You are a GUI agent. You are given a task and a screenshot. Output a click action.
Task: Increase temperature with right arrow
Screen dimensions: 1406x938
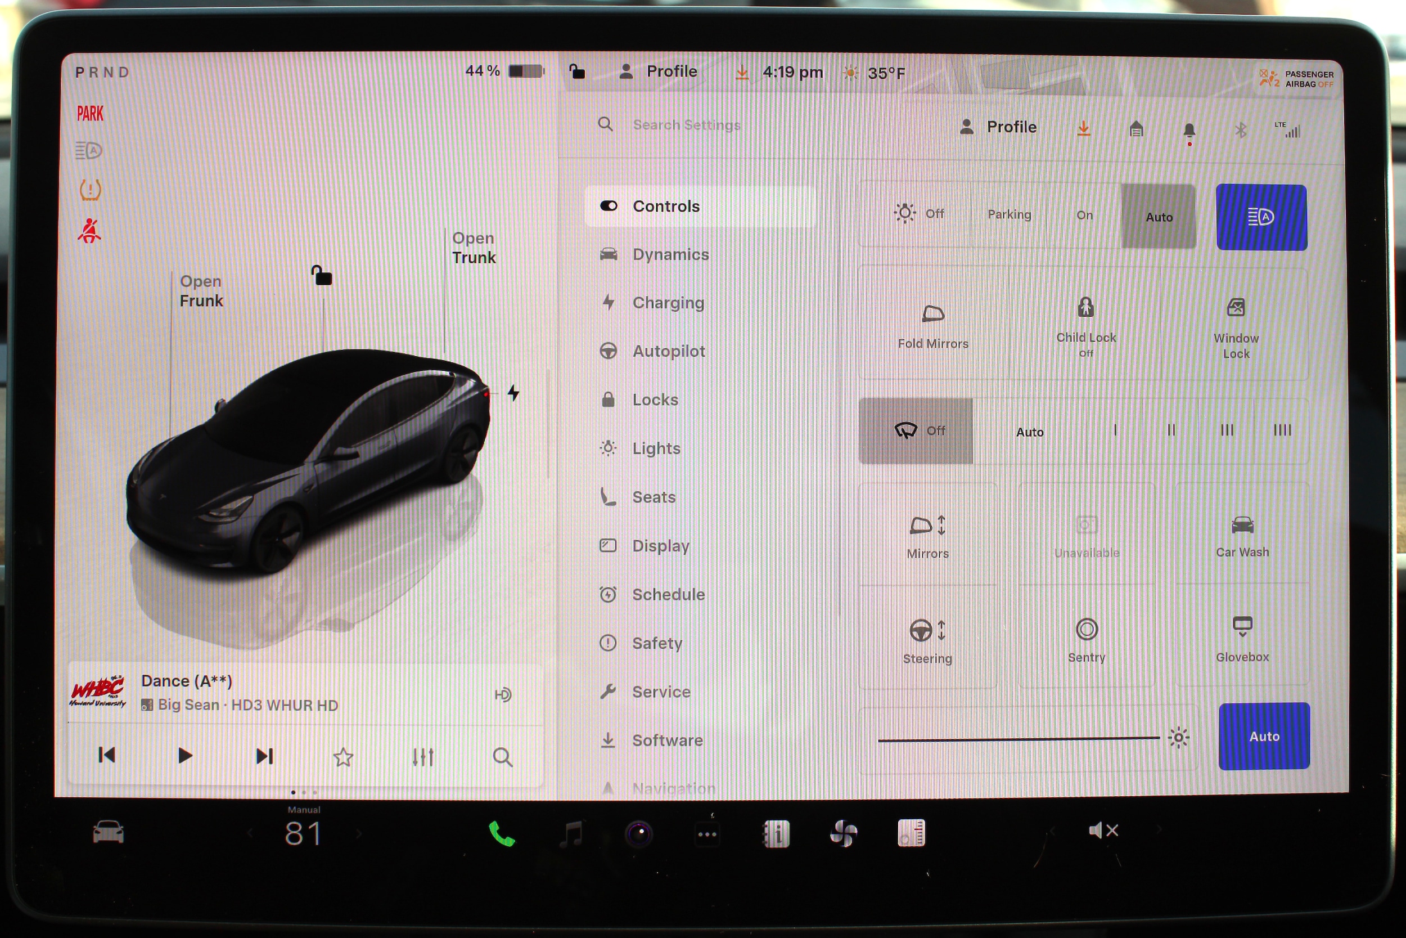coord(359,833)
